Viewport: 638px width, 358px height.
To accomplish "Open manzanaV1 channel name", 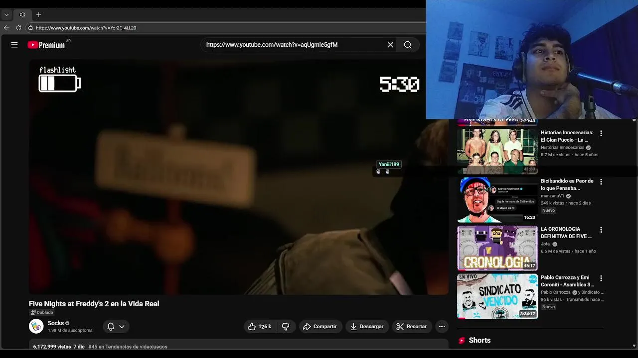I will coord(552,196).
